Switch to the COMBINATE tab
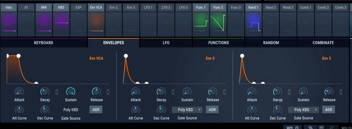 point(323,43)
